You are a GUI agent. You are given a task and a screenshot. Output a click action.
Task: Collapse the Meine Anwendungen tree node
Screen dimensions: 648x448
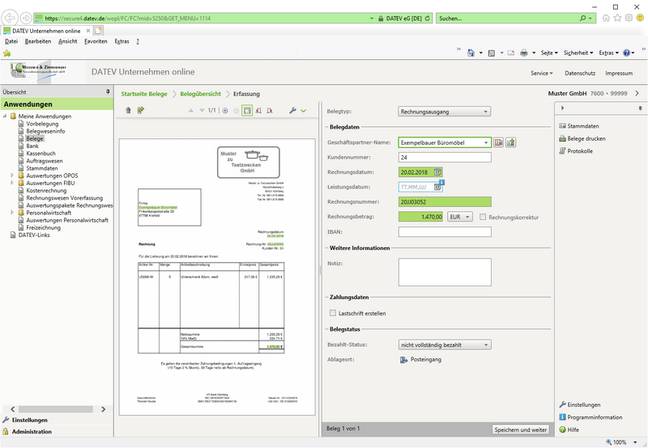(x=5, y=116)
